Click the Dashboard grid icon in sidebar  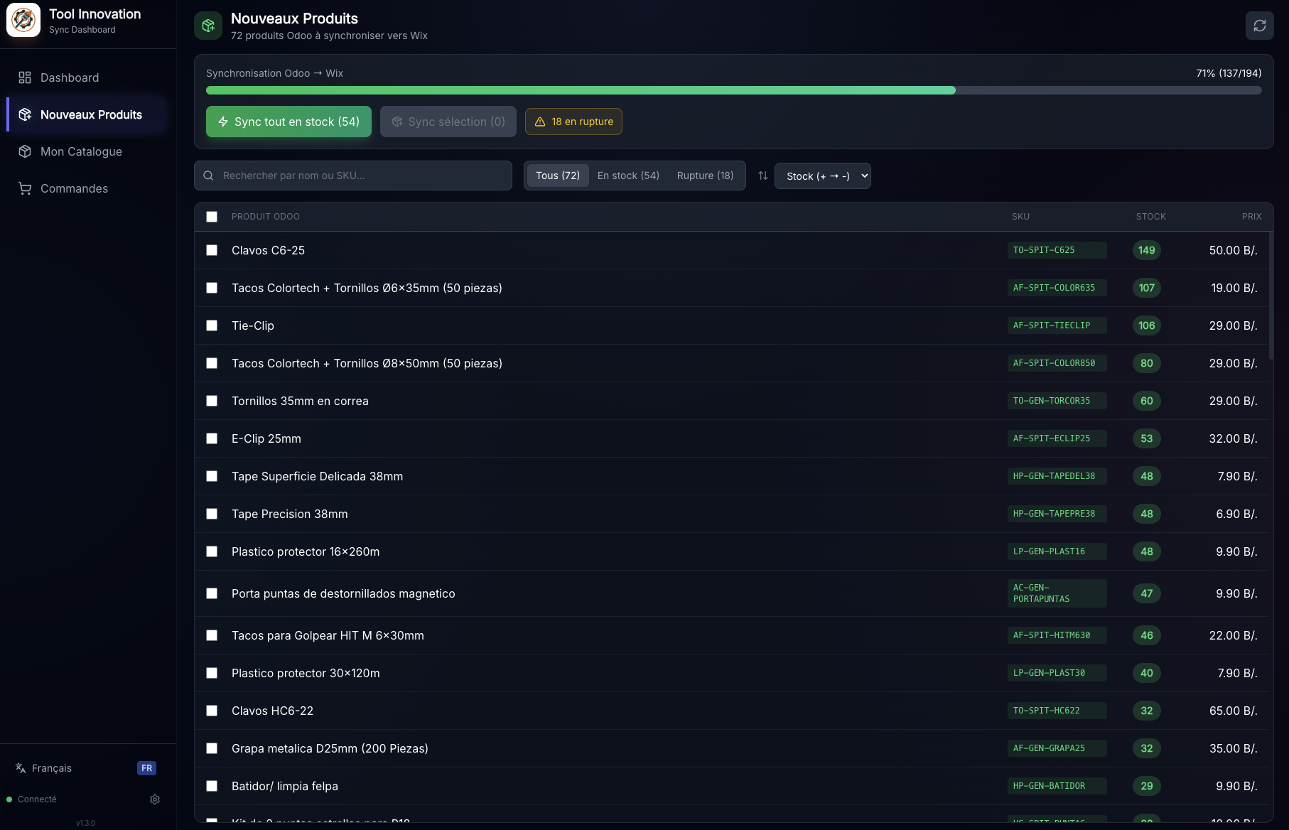point(25,77)
